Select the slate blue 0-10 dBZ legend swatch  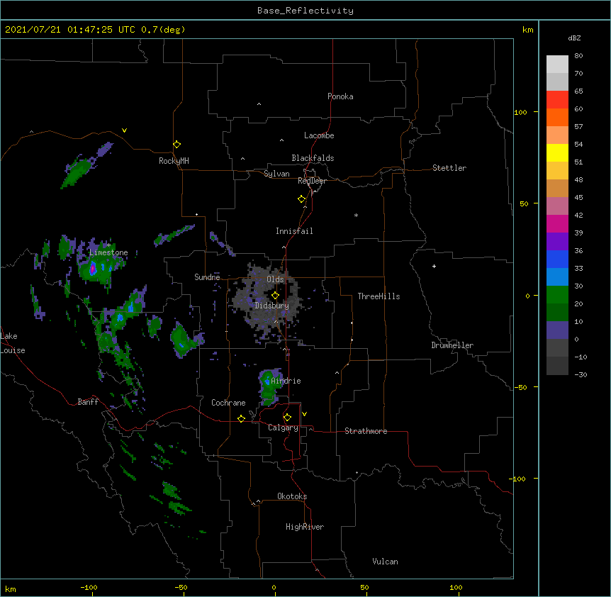tap(557, 330)
